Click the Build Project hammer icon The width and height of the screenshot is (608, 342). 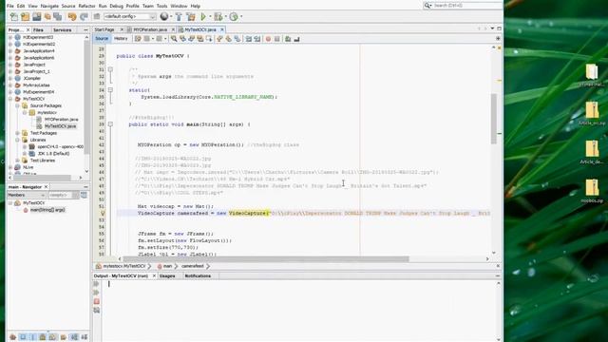[x=179, y=17]
